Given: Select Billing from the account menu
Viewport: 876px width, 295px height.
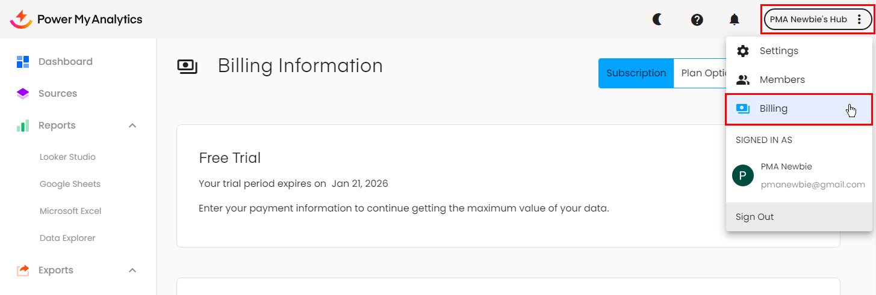Looking at the screenshot, I should click(774, 109).
